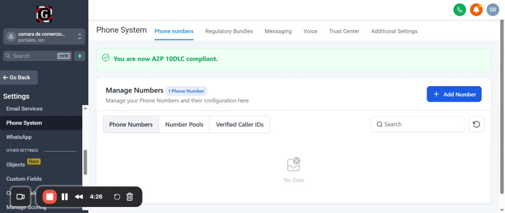The height and width of the screenshot is (213, 505).
Task: Expand the camara de comercio account switcher
Action: click(44, 37)
